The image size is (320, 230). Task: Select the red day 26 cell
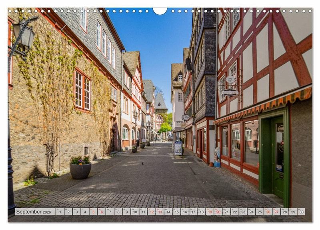point(268,212)
